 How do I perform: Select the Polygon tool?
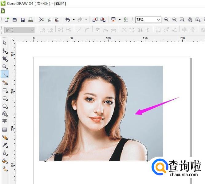[5, 106]
